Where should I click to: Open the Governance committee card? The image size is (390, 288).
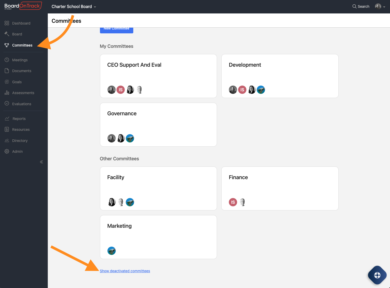click(158, 125)
